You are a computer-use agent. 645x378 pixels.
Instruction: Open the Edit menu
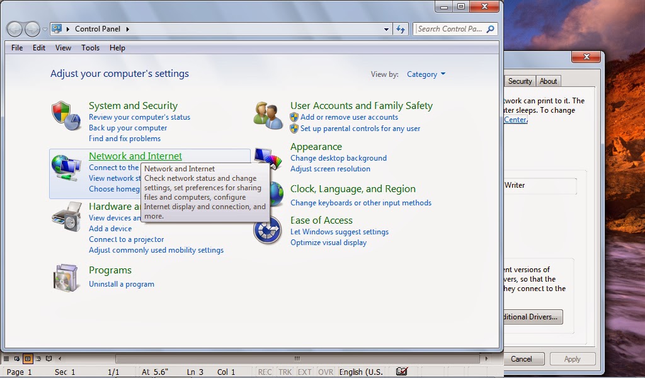pos(39,48)
